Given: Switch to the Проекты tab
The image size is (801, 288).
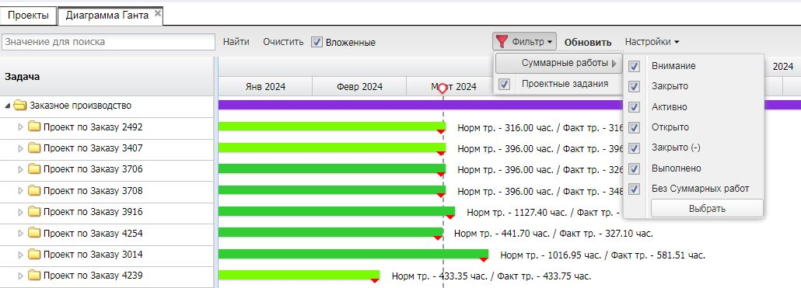Looking at the screenshot, I should [28, 16].
